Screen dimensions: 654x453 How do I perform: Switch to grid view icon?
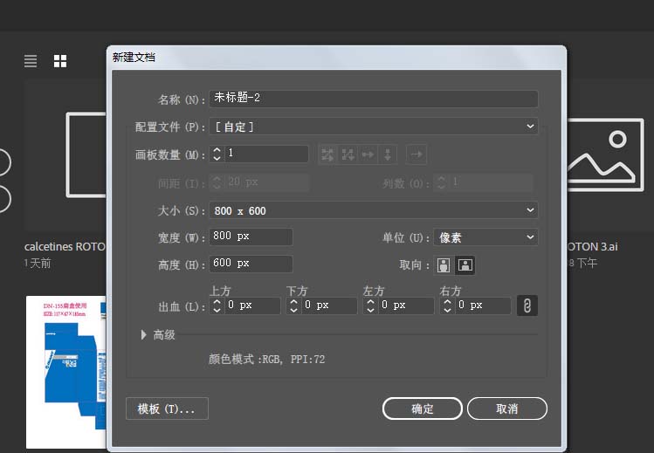click(60, 61)
